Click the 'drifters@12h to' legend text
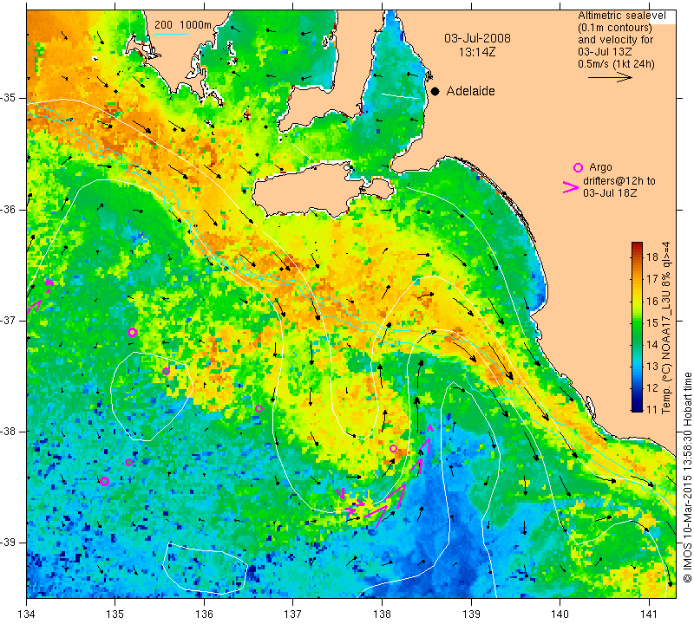The width and height of the screenshot is (694, 624). coord(619,181)
